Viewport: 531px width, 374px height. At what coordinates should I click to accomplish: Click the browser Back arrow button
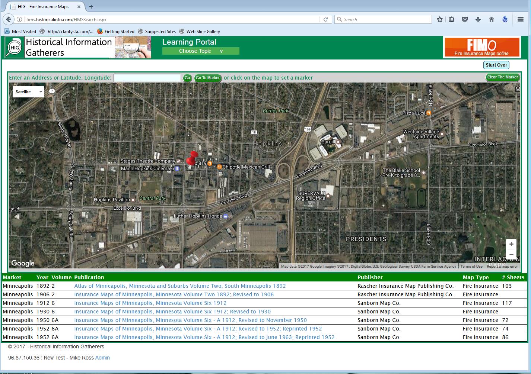tap(9, 19)
